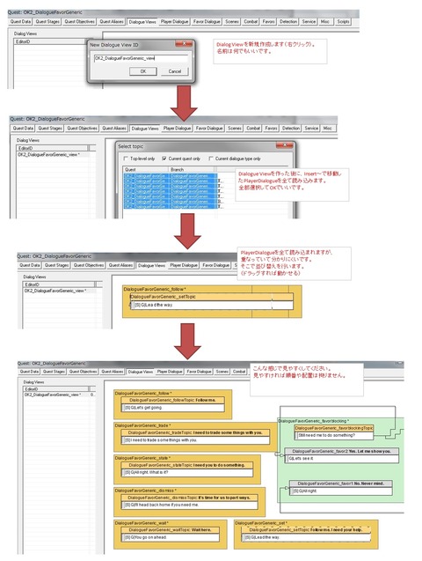Select the green DialogueFavorGeneric_favorblocking branch title
This screenshot has width=422, height=561.
click(314, 421)
